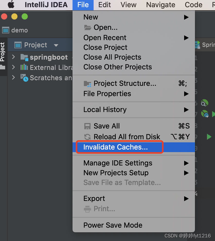Select Scratches and Consoles tree item
The image size is (215, 241).
tap(51, 78)
